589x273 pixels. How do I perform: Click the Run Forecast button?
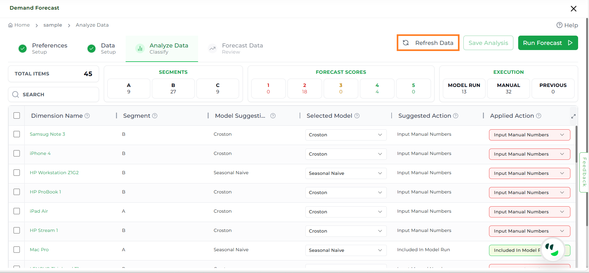coord(548,43)
